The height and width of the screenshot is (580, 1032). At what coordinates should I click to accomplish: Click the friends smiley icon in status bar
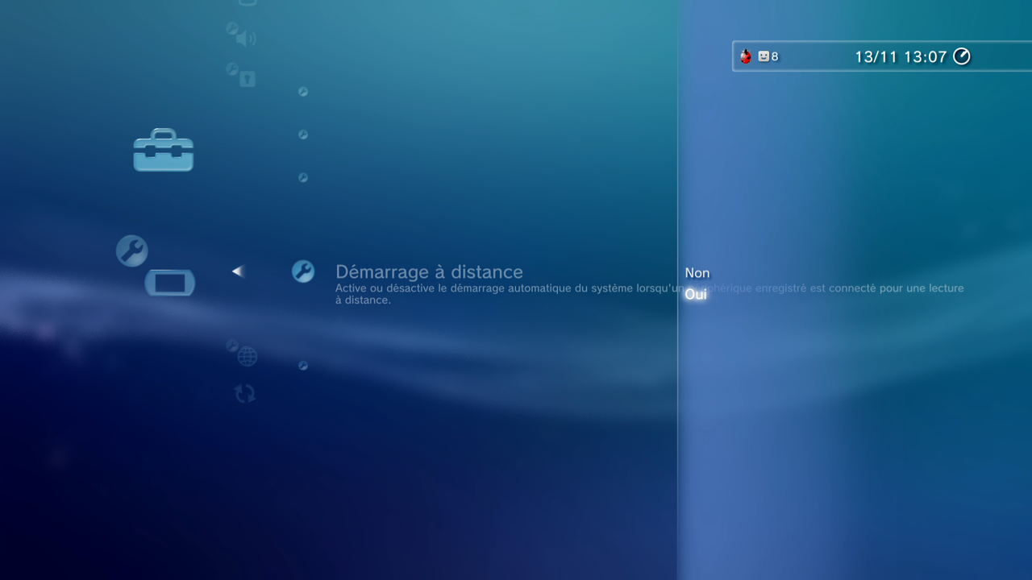tap(764, 56)
